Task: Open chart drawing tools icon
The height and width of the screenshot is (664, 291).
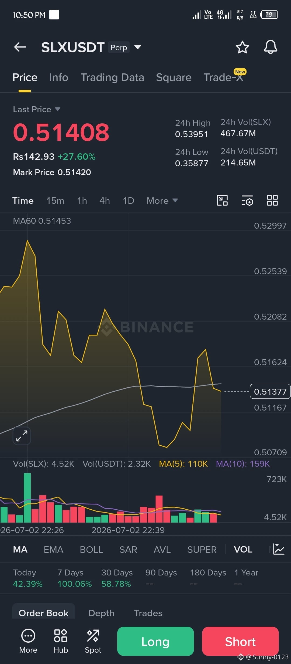Action: [222, 201]
